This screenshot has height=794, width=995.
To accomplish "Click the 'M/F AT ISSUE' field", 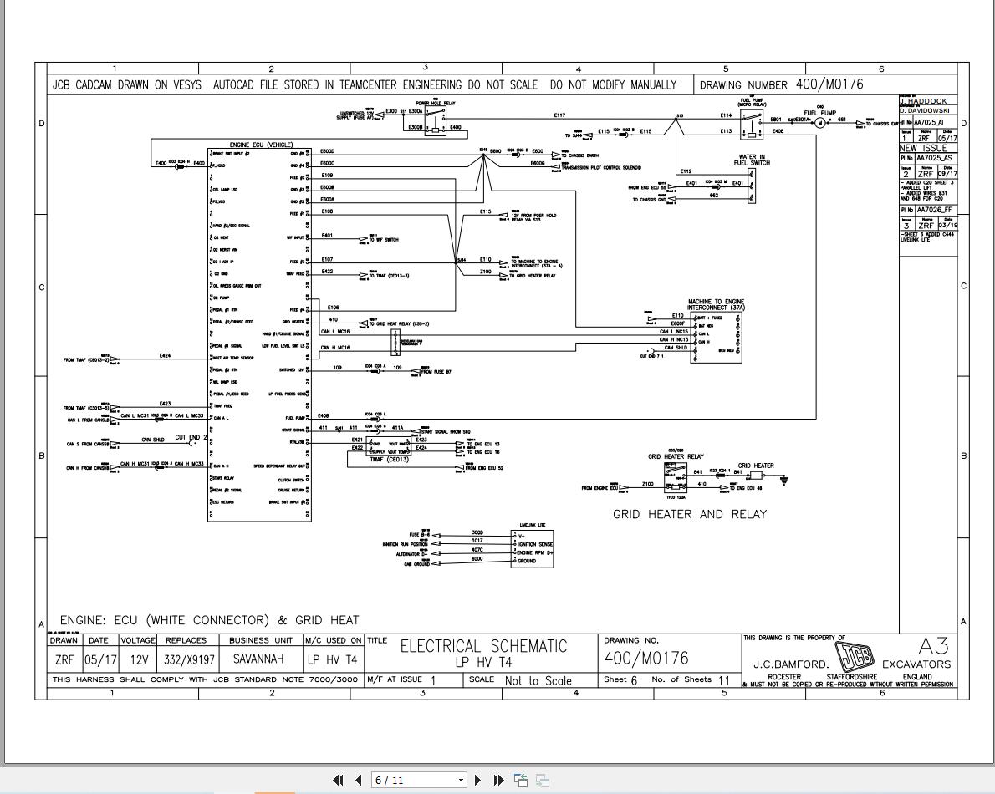I will click(x=395, y=679).
